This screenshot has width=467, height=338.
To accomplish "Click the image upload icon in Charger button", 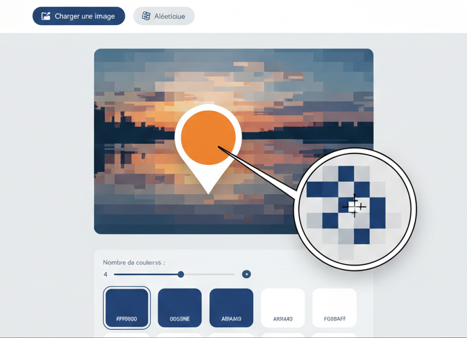I will point(46,16).
